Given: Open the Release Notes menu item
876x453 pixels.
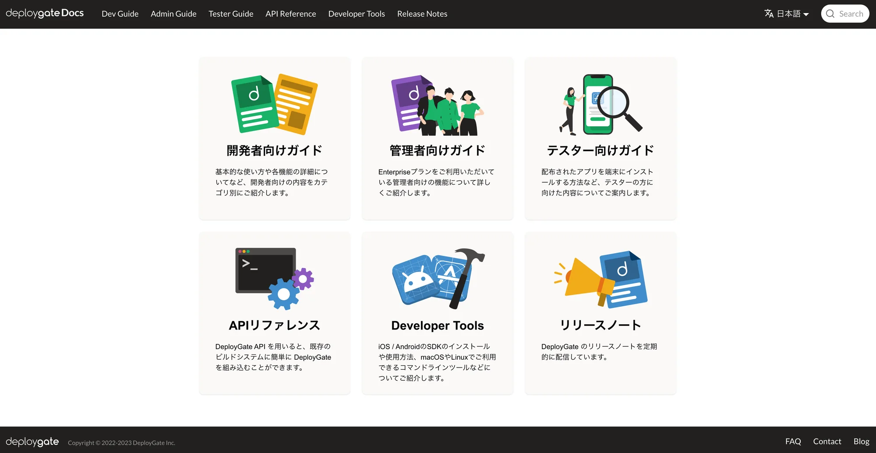Looking at the screenshot, I should (x=422, y=14).
